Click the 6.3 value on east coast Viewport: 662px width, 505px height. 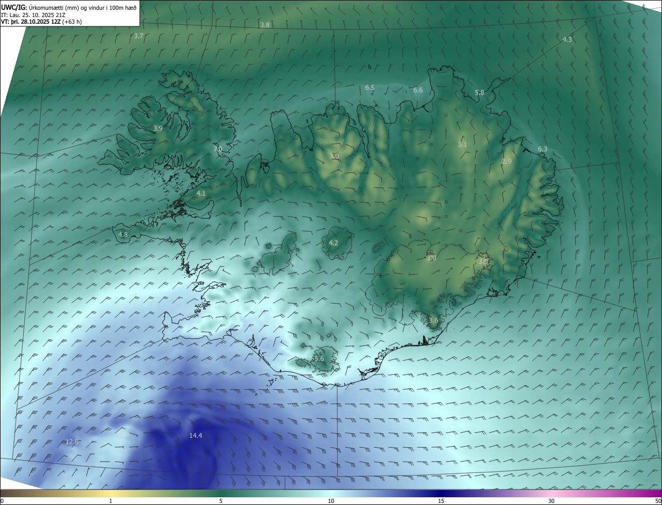(542, 149)
